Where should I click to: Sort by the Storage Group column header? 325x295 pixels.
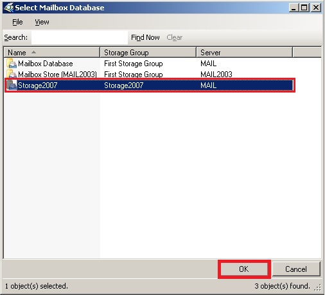coord(148,53)
